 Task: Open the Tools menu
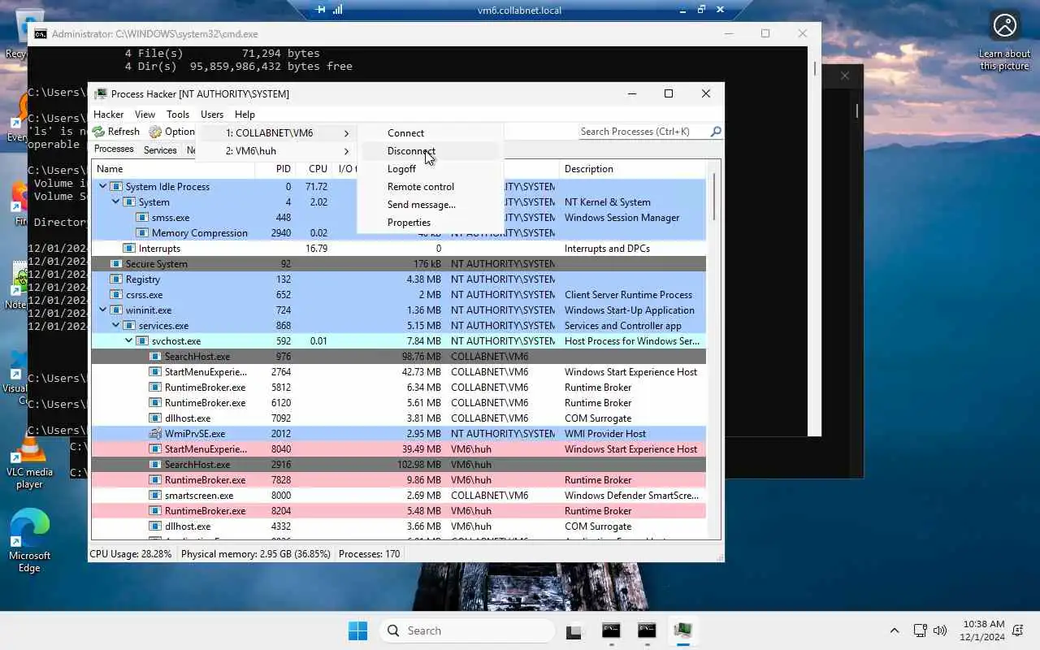[178, 115]
